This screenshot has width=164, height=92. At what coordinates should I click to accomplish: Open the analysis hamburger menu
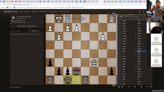click(x=151, y=87)
